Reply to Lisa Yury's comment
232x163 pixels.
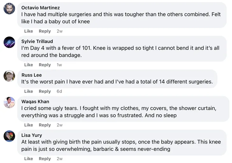45,159
